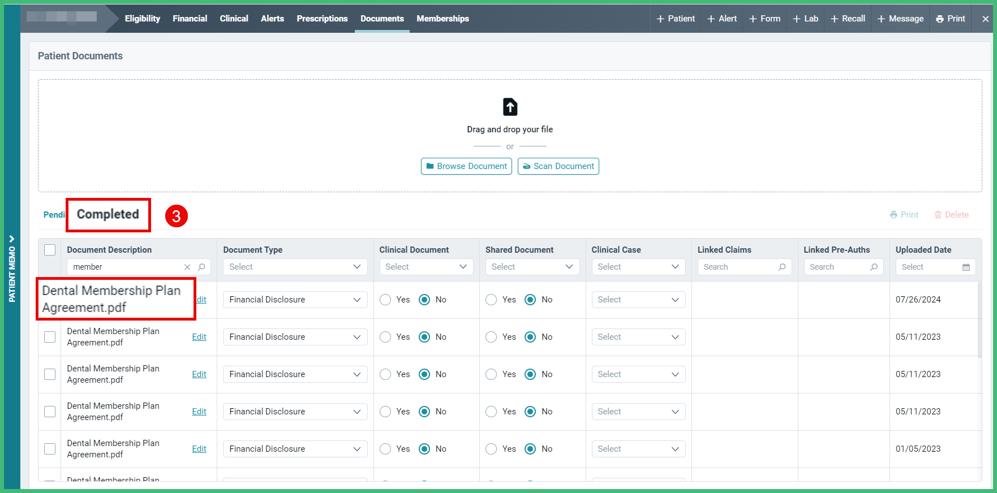Screen dimensions: 997x493
Task: Open the Document Type filter dropdown
Action: pyautogui.click(x=295, y=267)
